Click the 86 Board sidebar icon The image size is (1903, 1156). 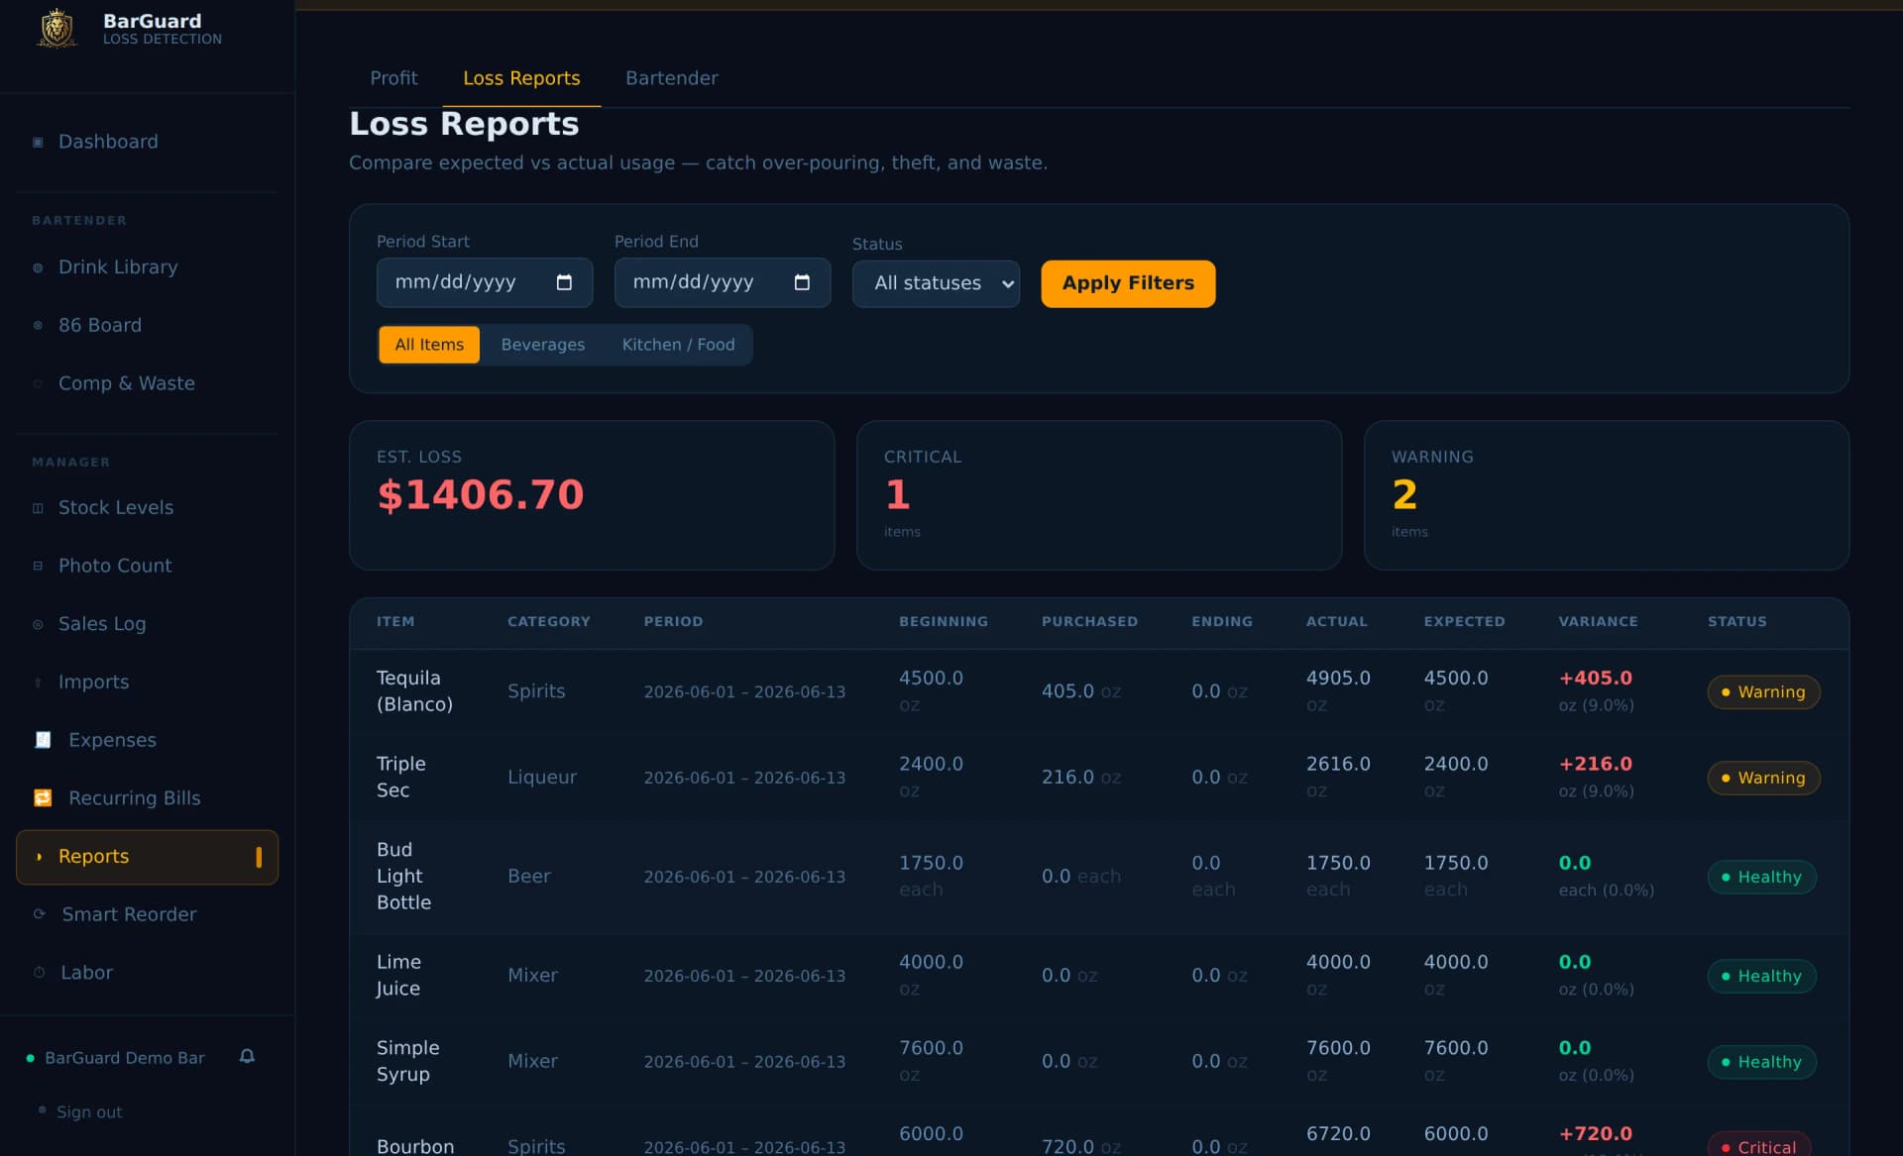point(38,325)
